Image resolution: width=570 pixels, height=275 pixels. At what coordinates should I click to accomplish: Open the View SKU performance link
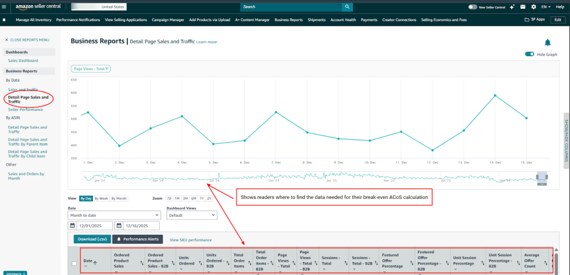coord(190,240)
